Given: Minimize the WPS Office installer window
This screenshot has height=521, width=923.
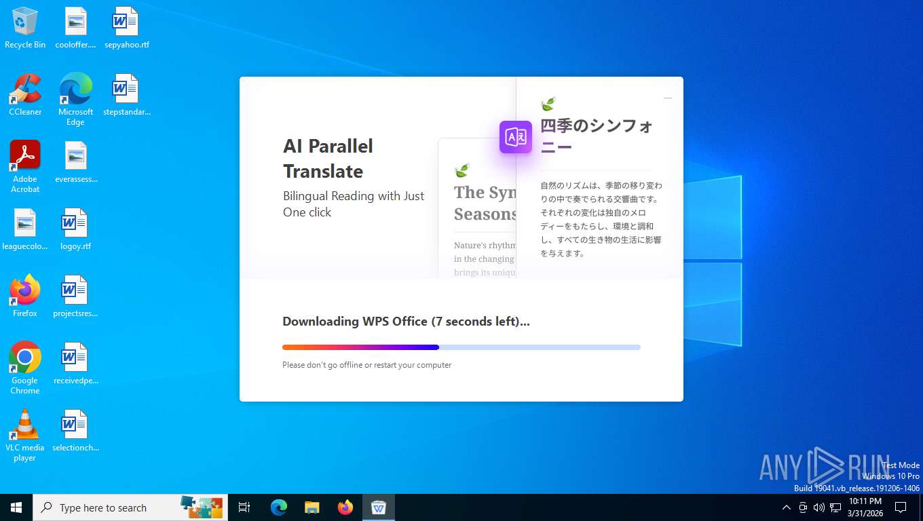Looking at the screenshot, I should [668, 98].
